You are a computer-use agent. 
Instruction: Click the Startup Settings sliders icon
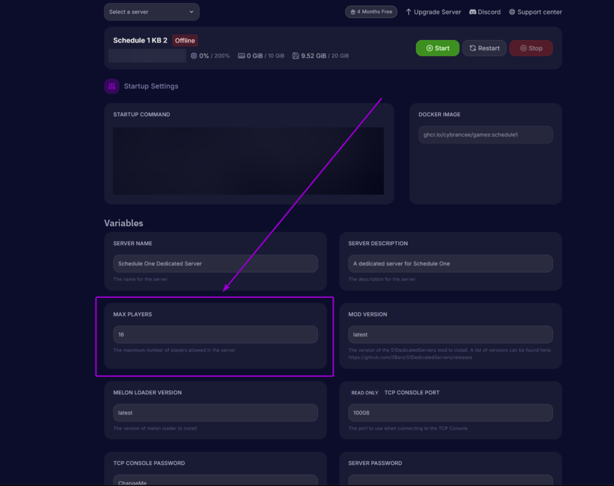point(112,86)
